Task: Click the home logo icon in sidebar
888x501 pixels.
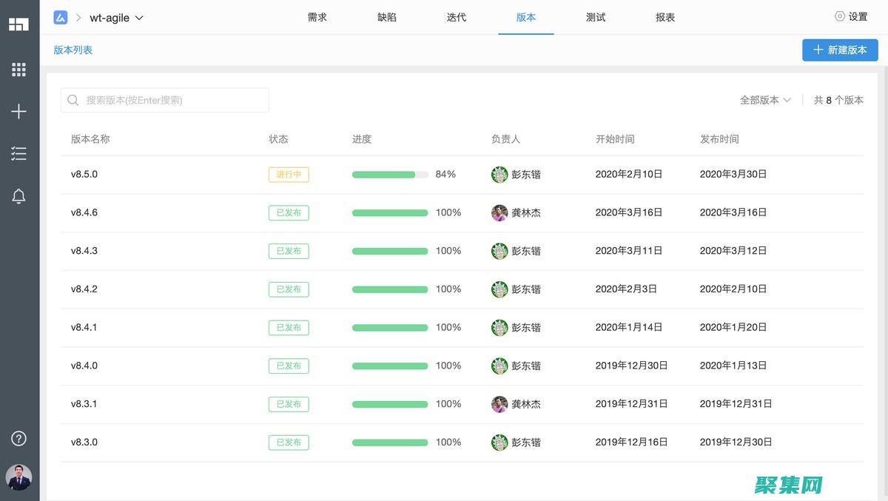Action: pos(19,24)
